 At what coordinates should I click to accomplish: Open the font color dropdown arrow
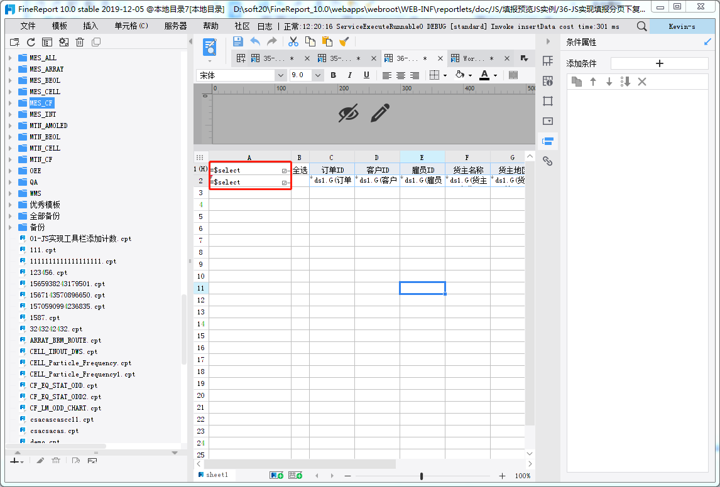coord(495,76)
